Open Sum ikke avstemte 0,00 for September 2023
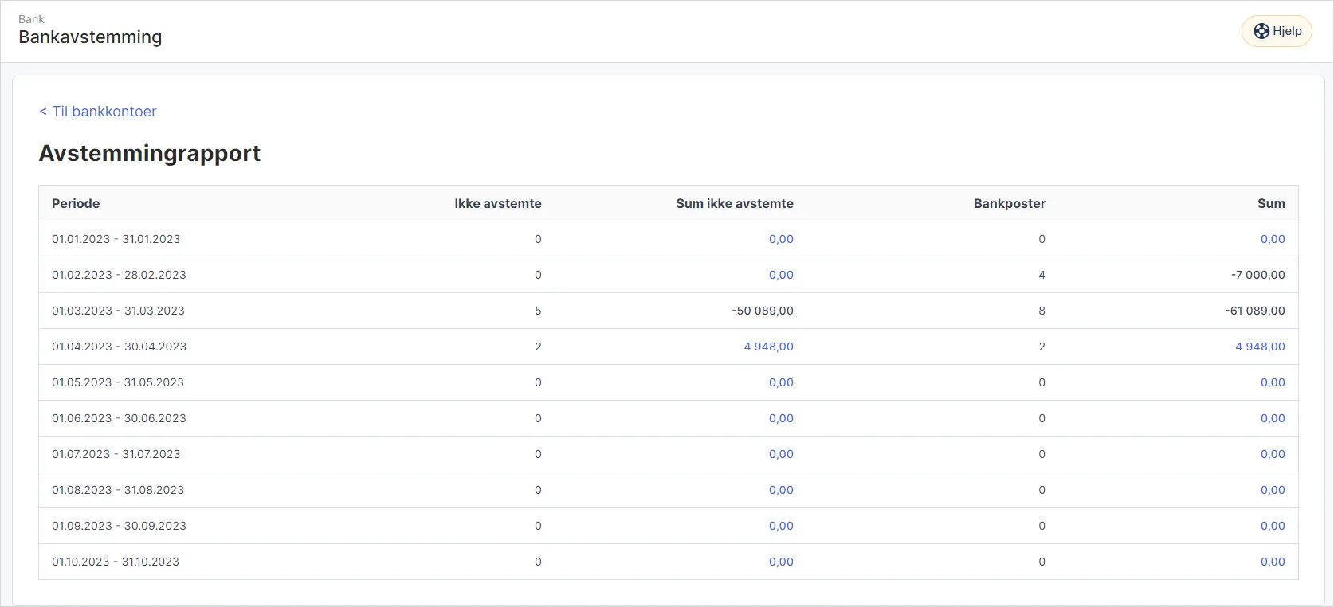This screenshot has width=1334, height=607. 781,526
